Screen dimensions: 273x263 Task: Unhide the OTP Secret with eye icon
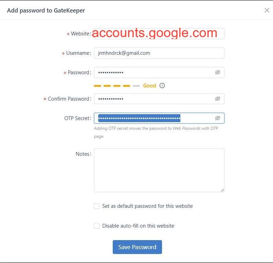pos(217,118)
